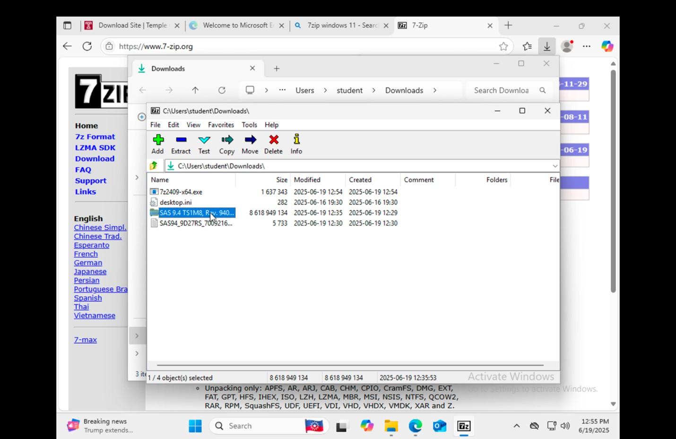The height and width of the screenshot is (439, 676).
Task: Open the FAQ link
Action: click(83, 170)
